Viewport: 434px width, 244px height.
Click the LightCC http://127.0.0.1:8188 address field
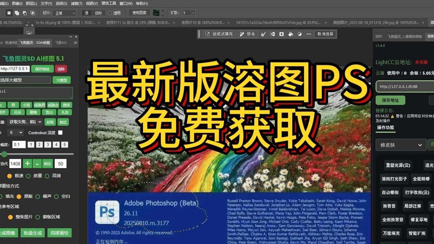tap(405, 86)
